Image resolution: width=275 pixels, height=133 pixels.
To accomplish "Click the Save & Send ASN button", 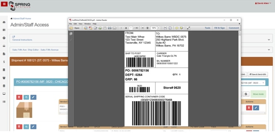I will (x=258, y=74).
